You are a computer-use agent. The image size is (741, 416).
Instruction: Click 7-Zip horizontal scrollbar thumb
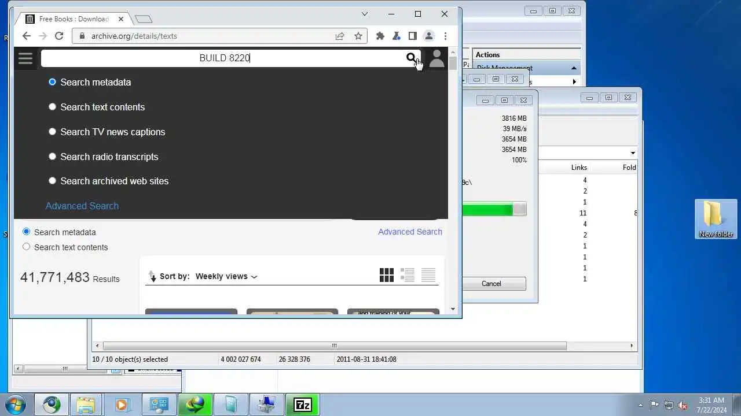tap(334, 346)
